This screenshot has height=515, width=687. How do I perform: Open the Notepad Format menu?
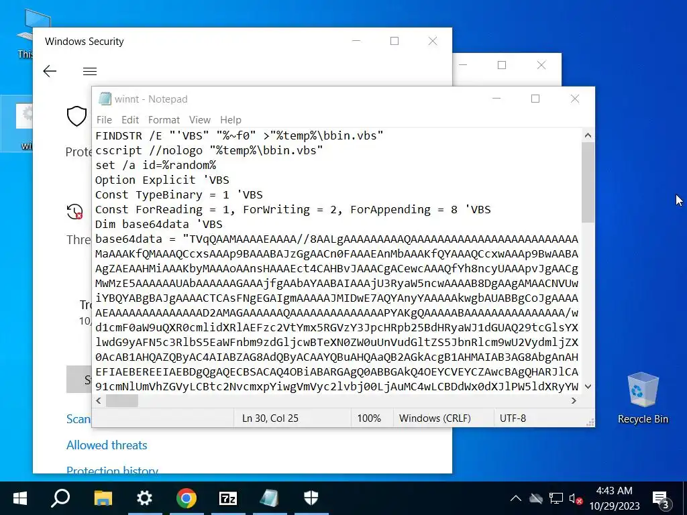[x=164, y=119]
